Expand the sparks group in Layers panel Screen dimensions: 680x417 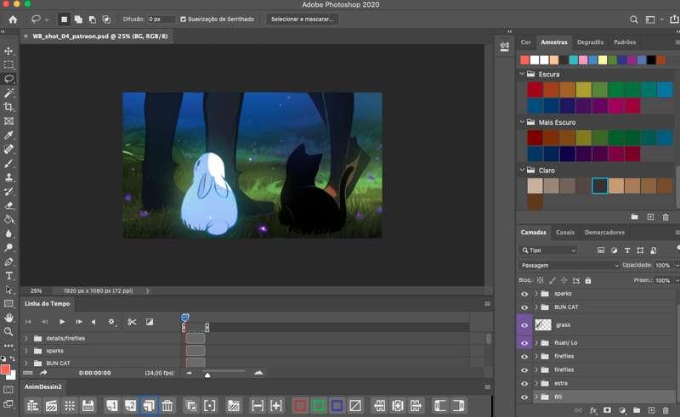(x=536, y=294)
